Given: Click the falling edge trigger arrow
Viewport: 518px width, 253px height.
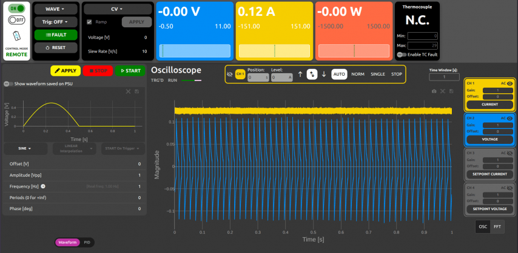Looking at the screenshot, I should (x=324, y=74).
